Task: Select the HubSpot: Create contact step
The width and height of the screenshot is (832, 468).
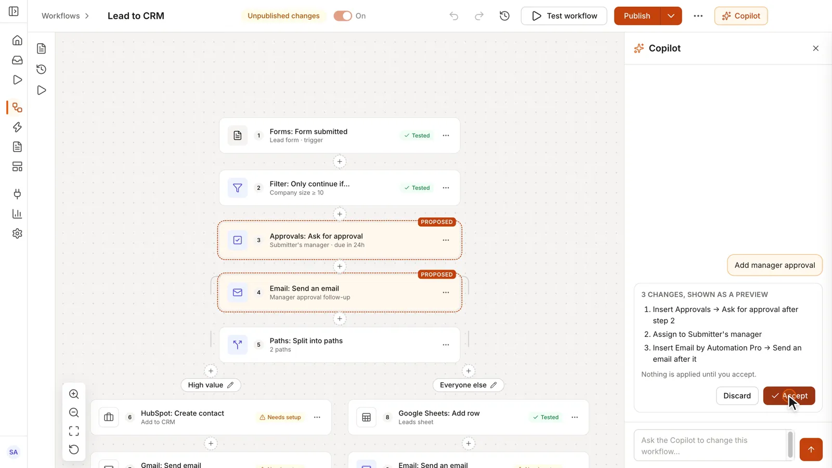Action: click(211, 417)
